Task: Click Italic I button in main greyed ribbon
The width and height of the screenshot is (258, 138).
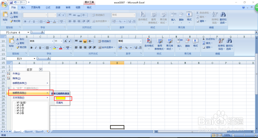Action: click(x=29, y=22)
